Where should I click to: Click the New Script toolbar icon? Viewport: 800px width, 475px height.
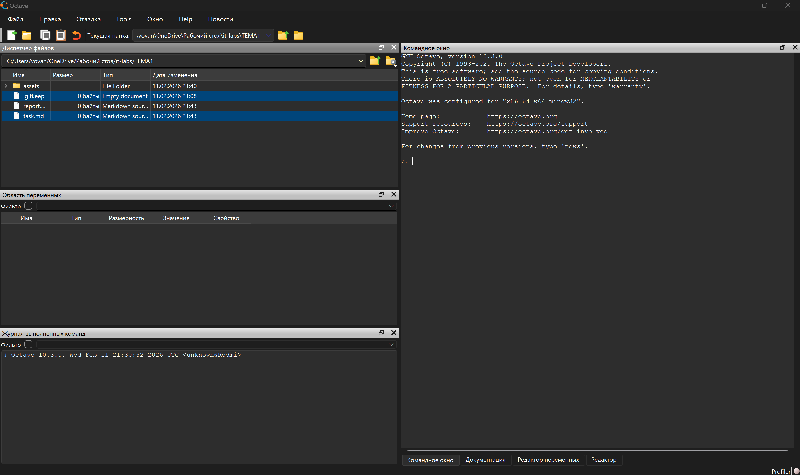pos(12,35)
